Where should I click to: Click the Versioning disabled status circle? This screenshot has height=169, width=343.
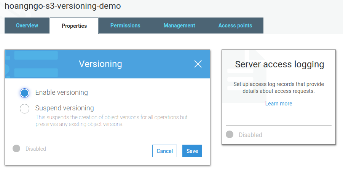pos(16,148)
